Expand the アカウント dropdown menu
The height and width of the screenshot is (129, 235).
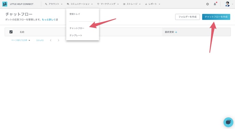pos(54,4)
